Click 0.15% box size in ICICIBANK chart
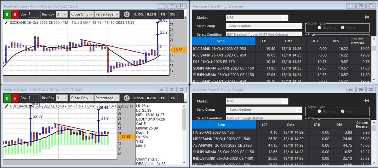 [139, 14]
